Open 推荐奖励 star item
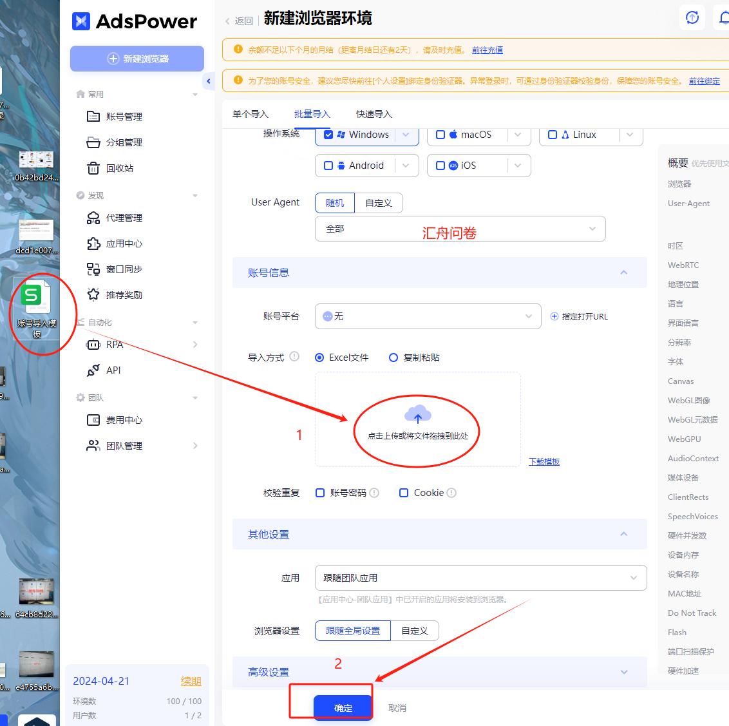 115,295
